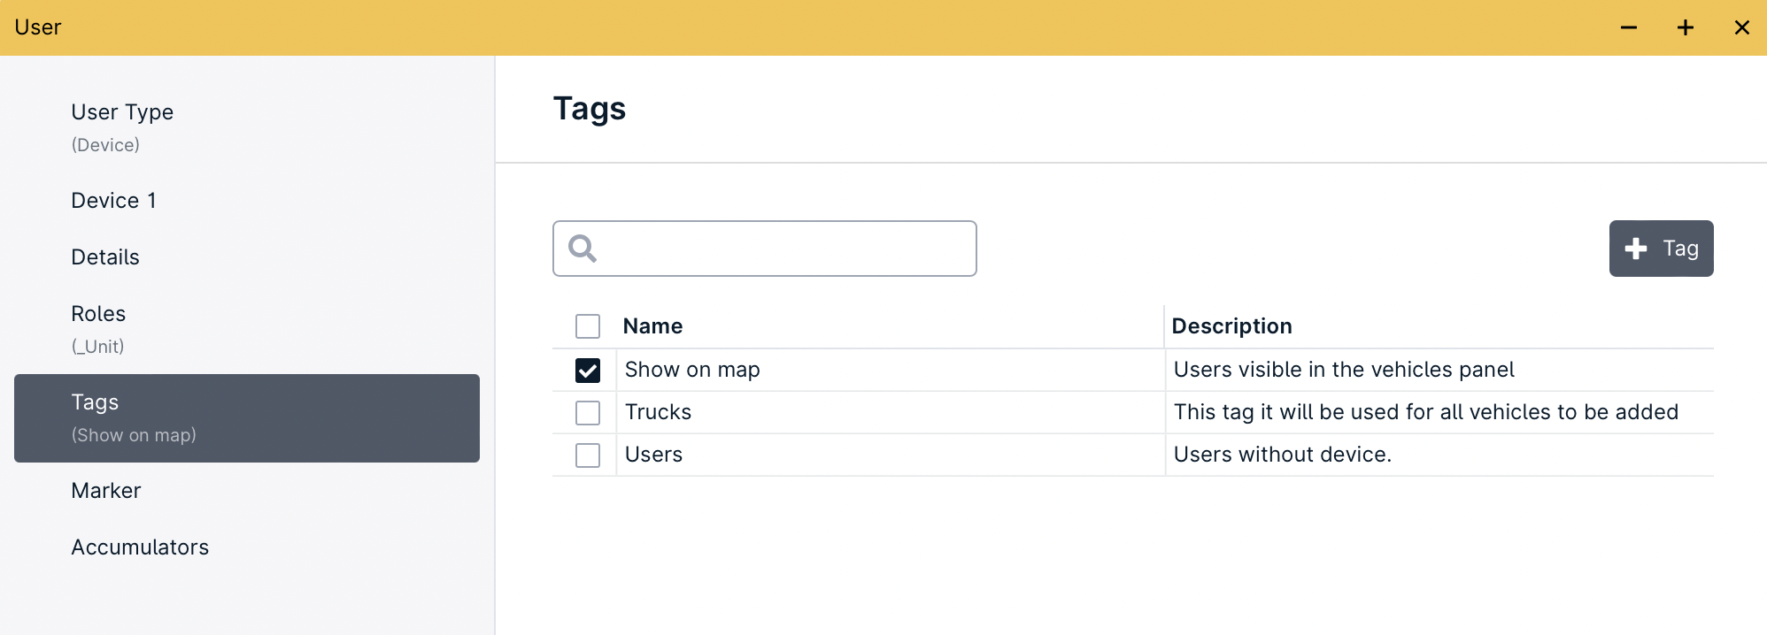Click 'Users without device.' description

(x=1283, y=455)
